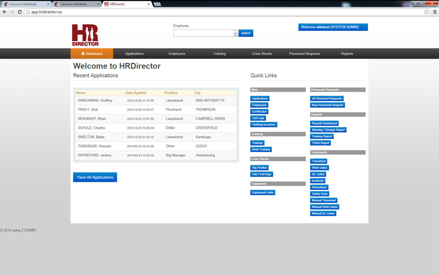This screenshot has height=275, width=439.
Task: Click New Personnel Request quick link
Action: [x=327, y=105]
